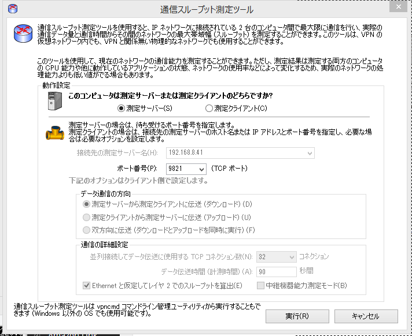Choose the アップロード (U) direction option
Image resolution: width=412 pixels, height=336 pixels.
87,217
